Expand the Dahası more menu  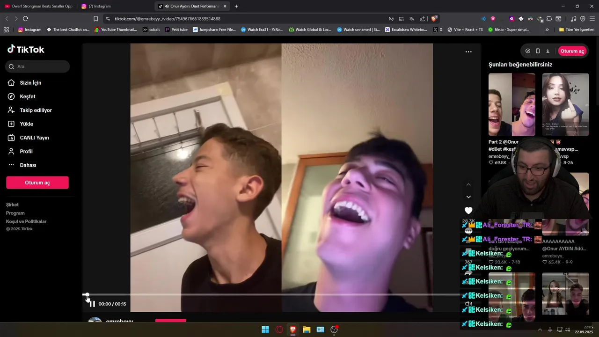[28, 165]
